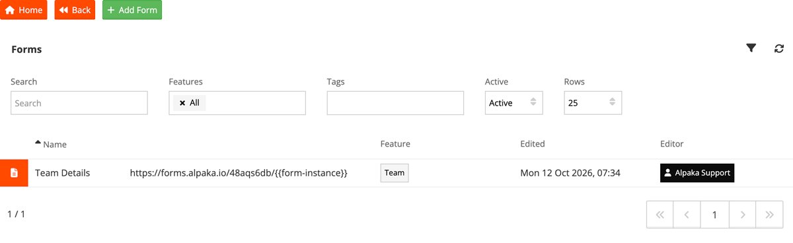The width and height of the screenshot is (793, 243).
Task: Click the Add Form button
Action: 132,10
